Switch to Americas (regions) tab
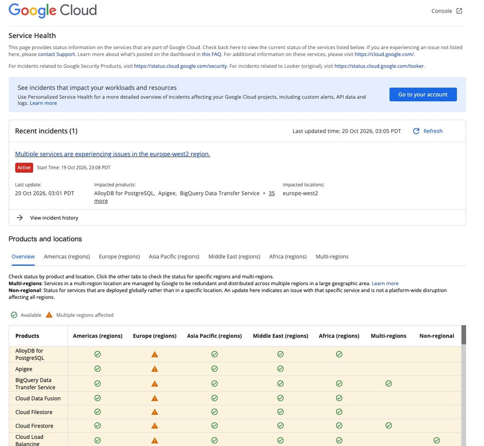The width and height of the screenshot is (484, 446). 67,257
